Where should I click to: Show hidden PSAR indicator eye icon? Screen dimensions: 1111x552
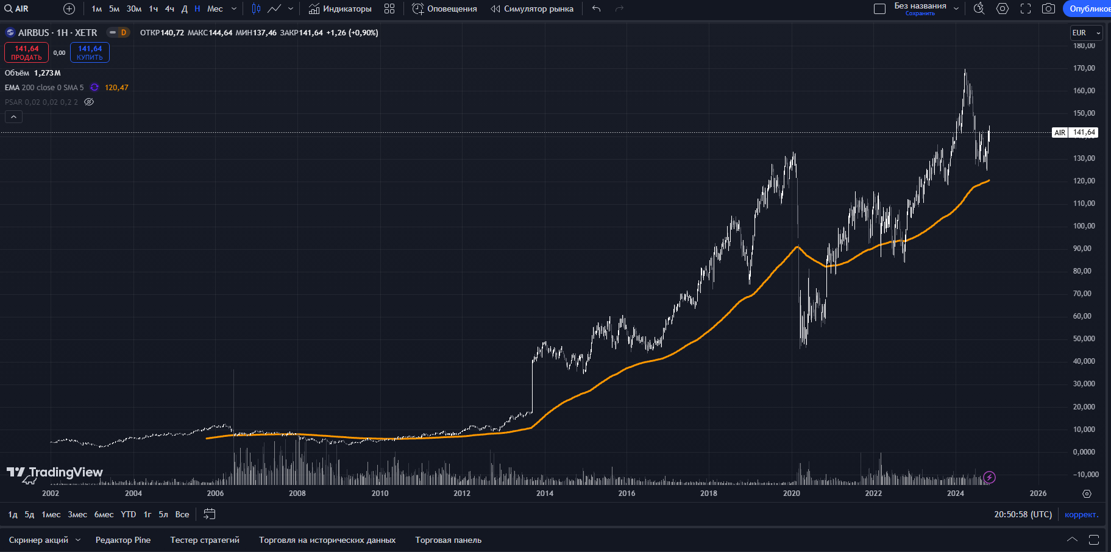click(x=89, y=102)
